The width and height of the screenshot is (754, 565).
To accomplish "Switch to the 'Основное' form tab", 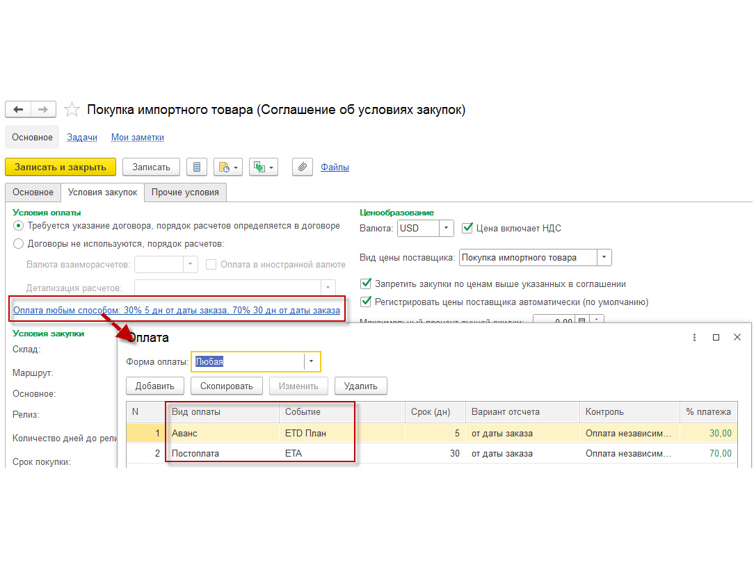I will (33, 193).
